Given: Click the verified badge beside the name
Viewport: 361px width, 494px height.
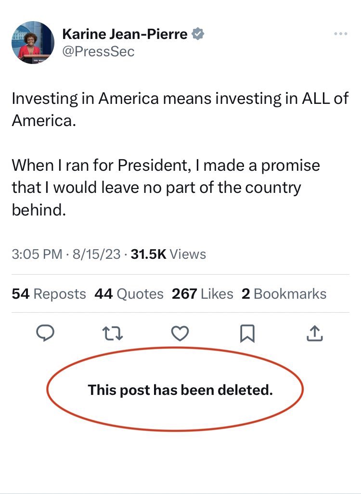Looking at the screenshot, I should [198, 34].
